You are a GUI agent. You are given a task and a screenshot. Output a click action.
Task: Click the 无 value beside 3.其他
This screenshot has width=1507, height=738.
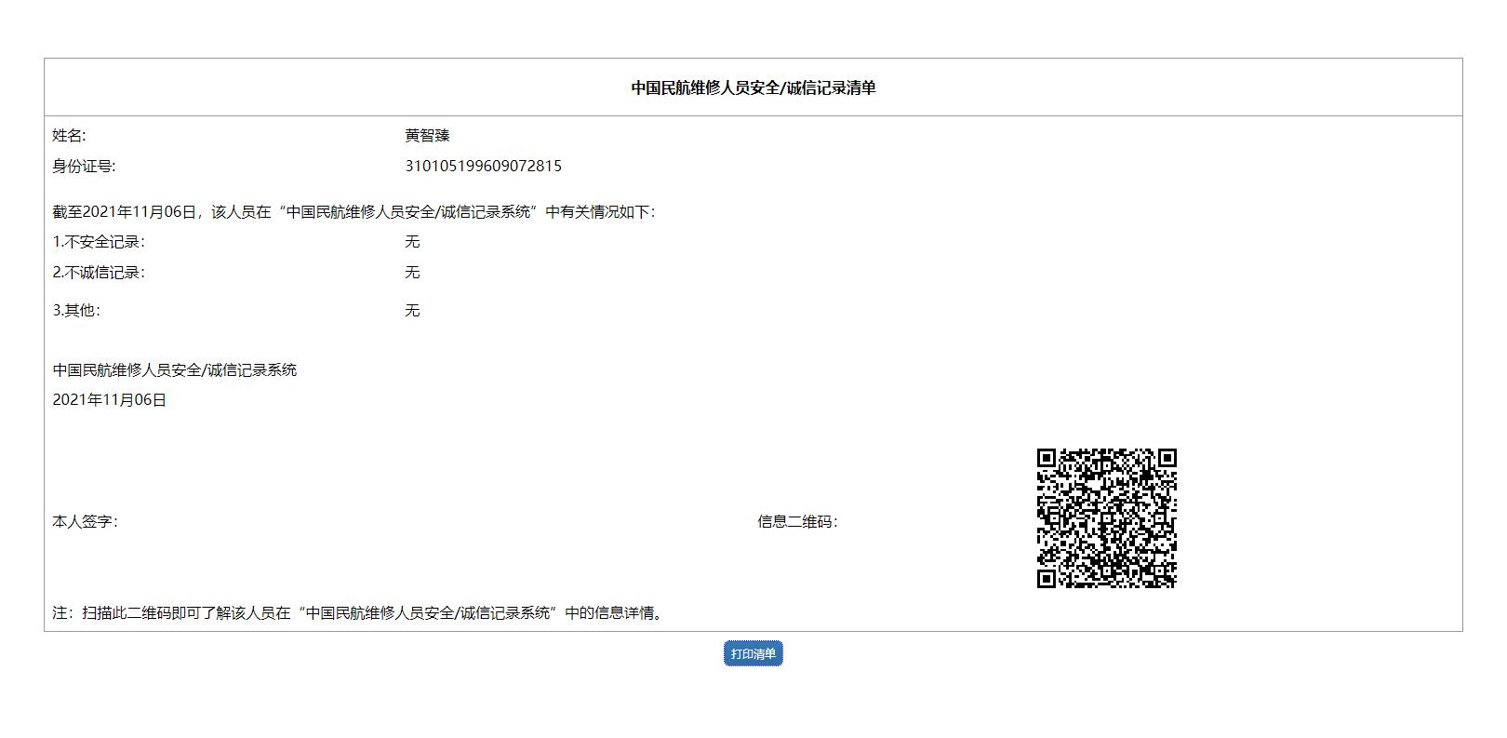pos(412,311)
